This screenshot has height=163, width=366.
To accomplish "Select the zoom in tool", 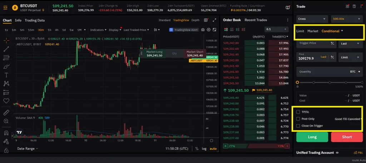I will (x=6, y=121).
